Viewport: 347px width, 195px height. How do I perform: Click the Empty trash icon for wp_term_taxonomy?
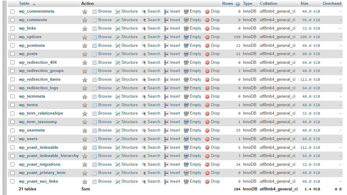pyautogui.click(x=186, y=122)
